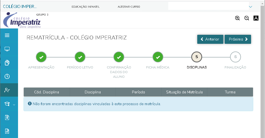Screen dimensions: 265x138
Task: Click the 'Não foram encontradas disciplinas' message
Action: (97, 104)
